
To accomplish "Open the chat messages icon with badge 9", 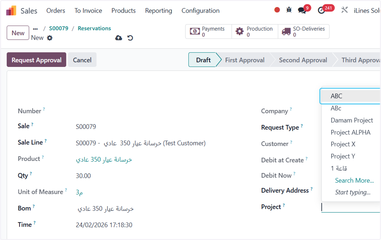I will (x=302, y=10).
